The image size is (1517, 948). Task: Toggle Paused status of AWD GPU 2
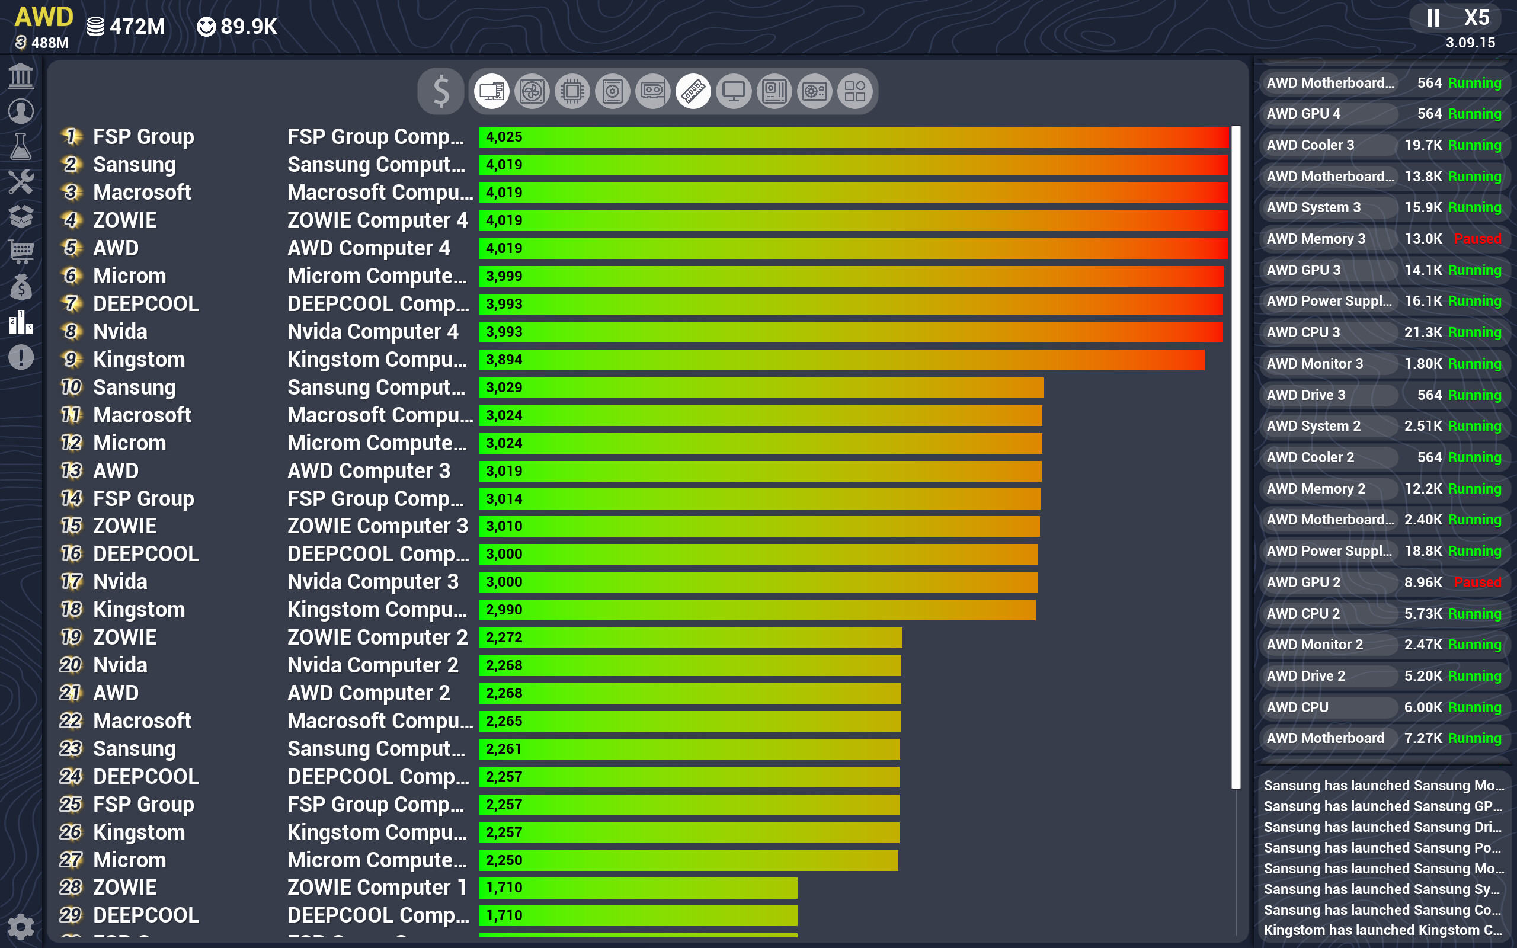(1477, 582)
